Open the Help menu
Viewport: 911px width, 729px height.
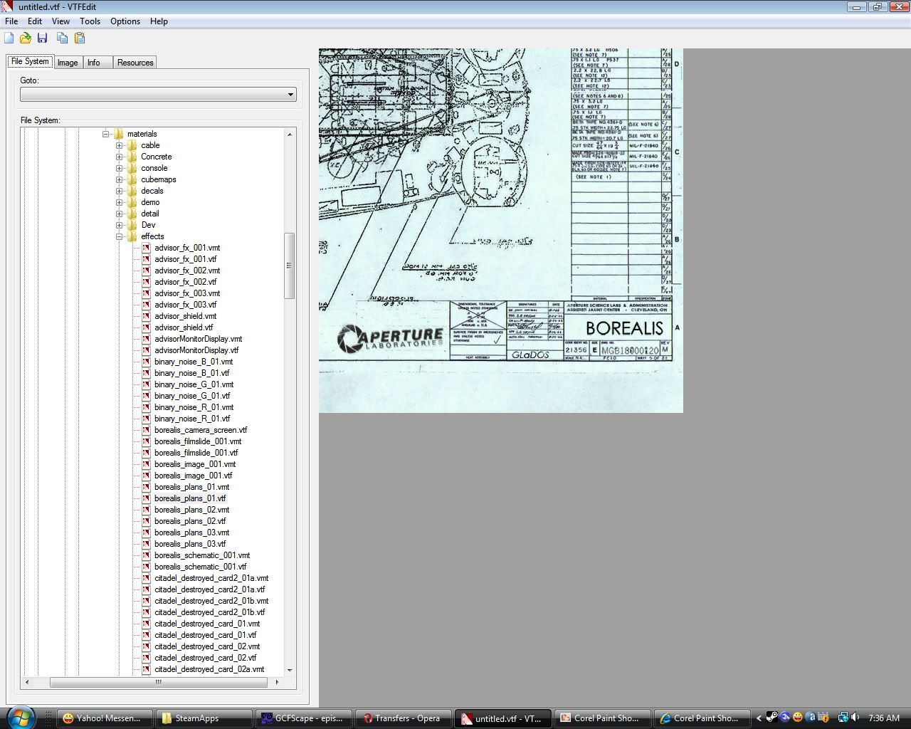[159, 21]
